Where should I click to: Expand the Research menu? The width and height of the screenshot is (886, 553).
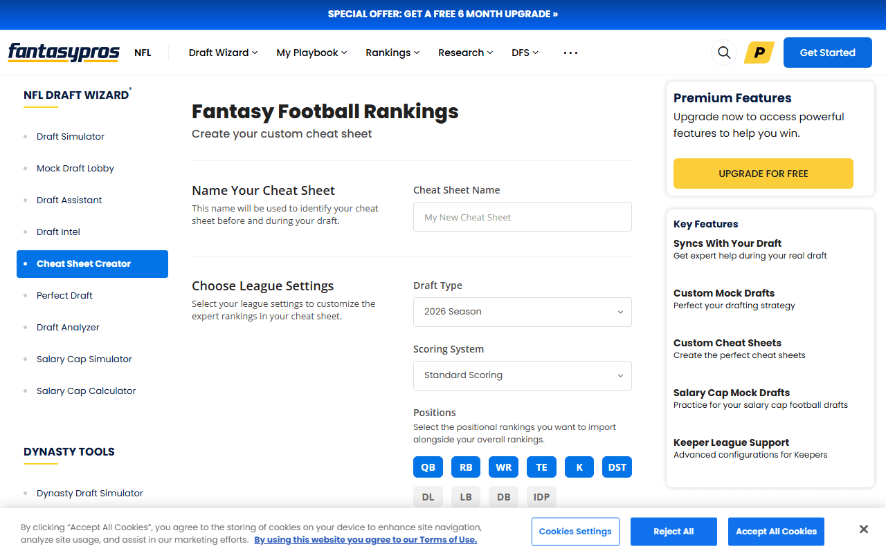465,53
